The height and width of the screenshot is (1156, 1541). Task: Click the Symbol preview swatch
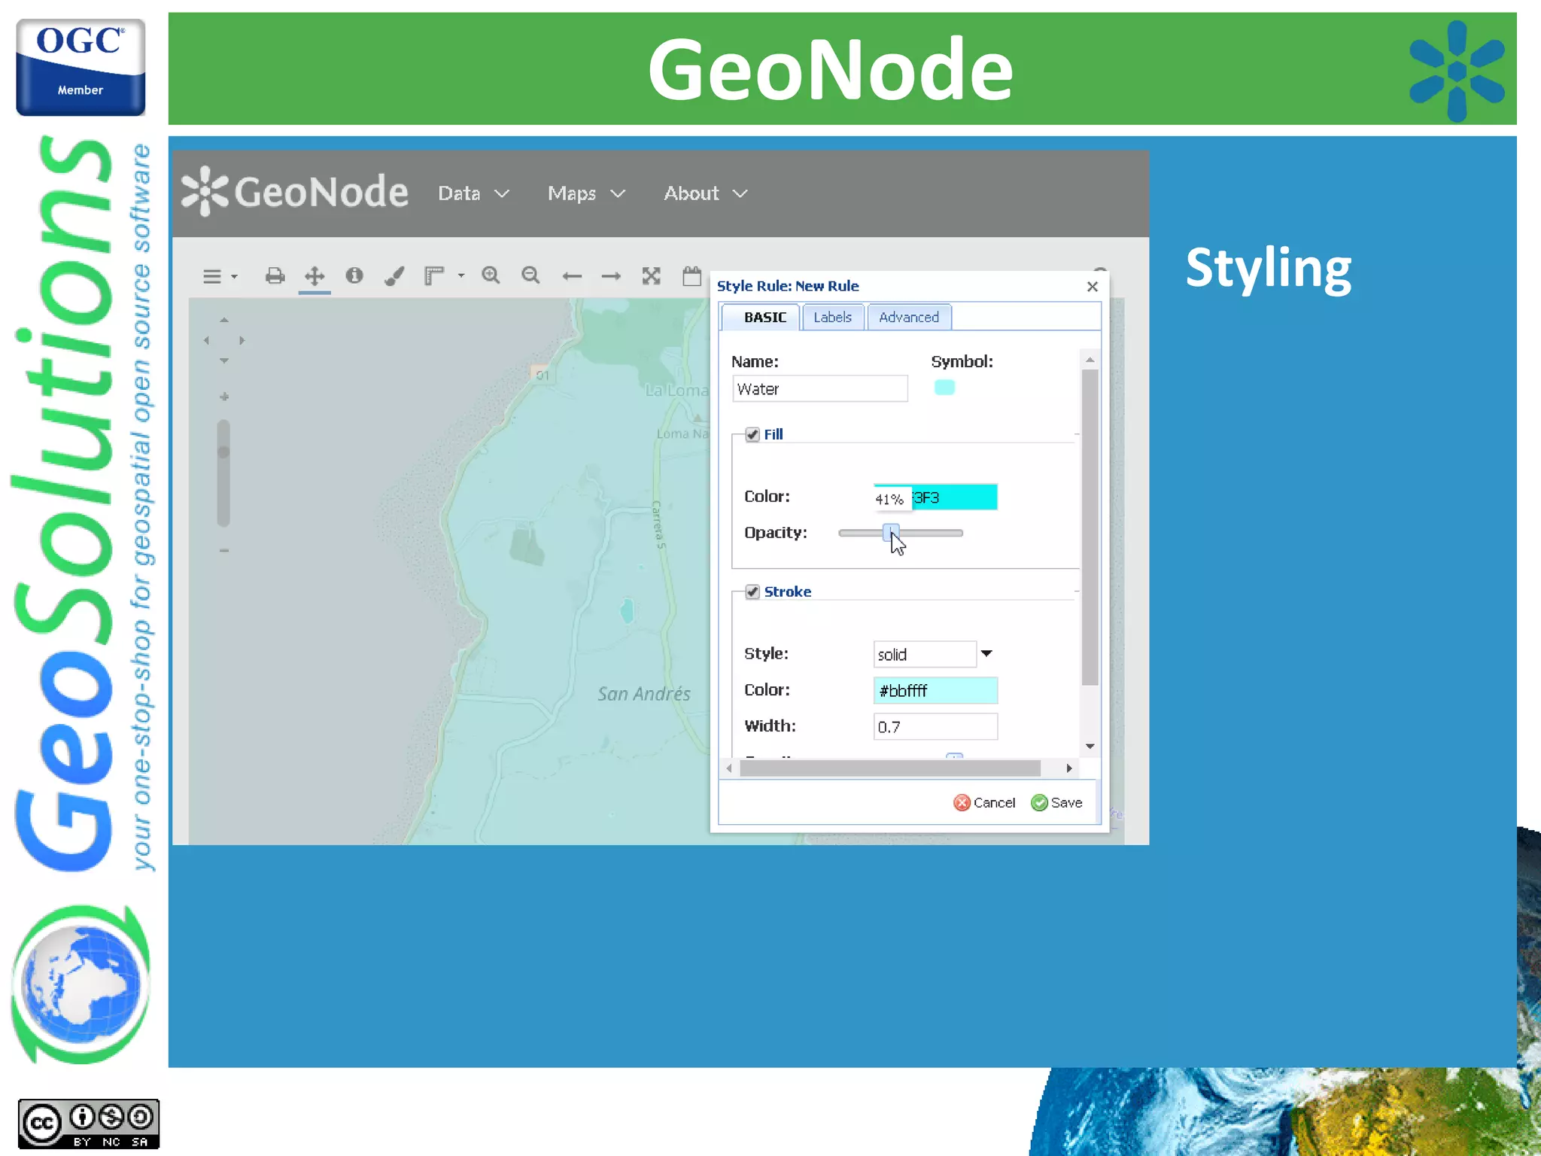coord(944,388)
